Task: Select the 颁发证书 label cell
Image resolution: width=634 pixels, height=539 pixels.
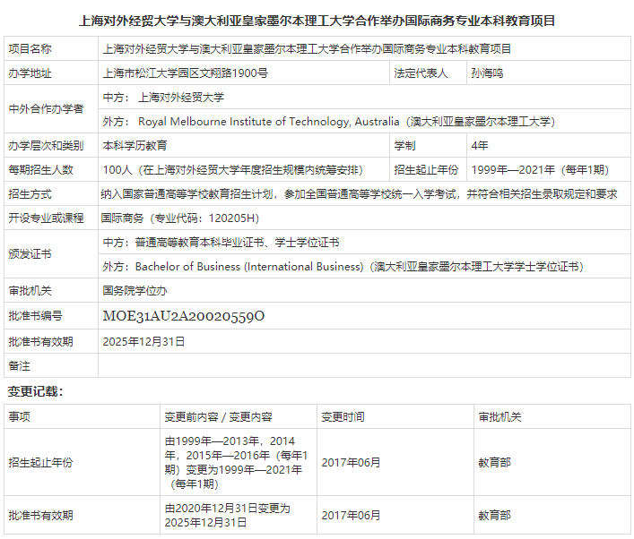Action: (x=51, y=254)
